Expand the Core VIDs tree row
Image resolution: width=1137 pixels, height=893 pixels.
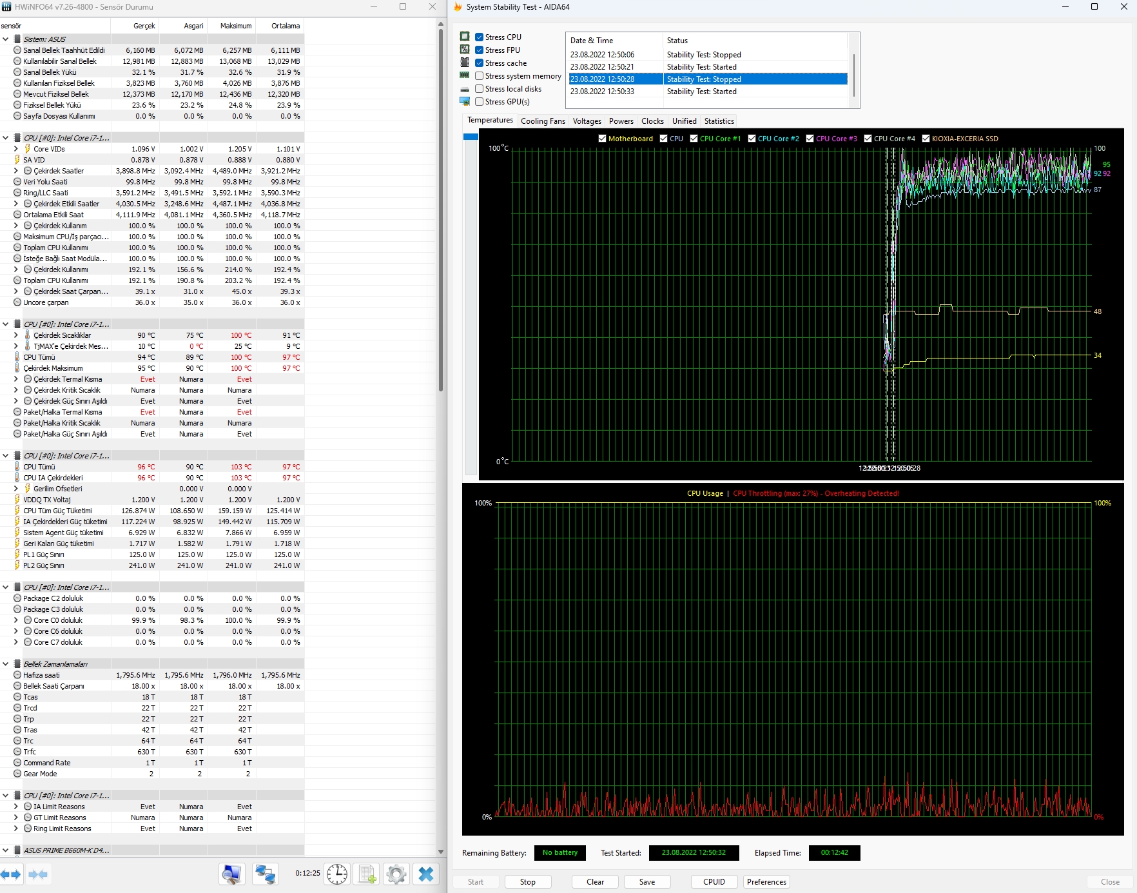(16, 149)
